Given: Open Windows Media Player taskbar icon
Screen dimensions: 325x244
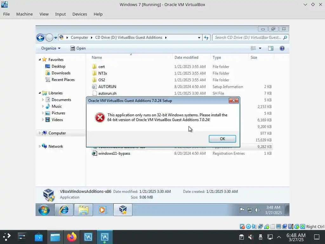Looking at the screenshot, I should (x=103, y=210).
